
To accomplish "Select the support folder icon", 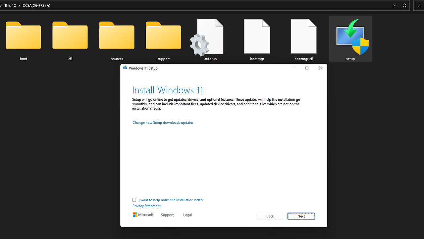I will 164,35.
